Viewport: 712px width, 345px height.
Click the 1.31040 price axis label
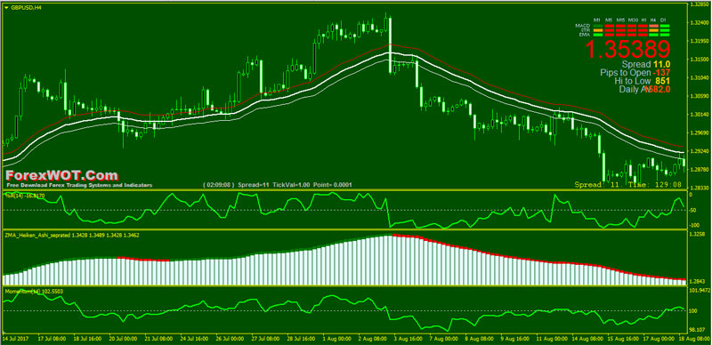click(x=700, y=78)
